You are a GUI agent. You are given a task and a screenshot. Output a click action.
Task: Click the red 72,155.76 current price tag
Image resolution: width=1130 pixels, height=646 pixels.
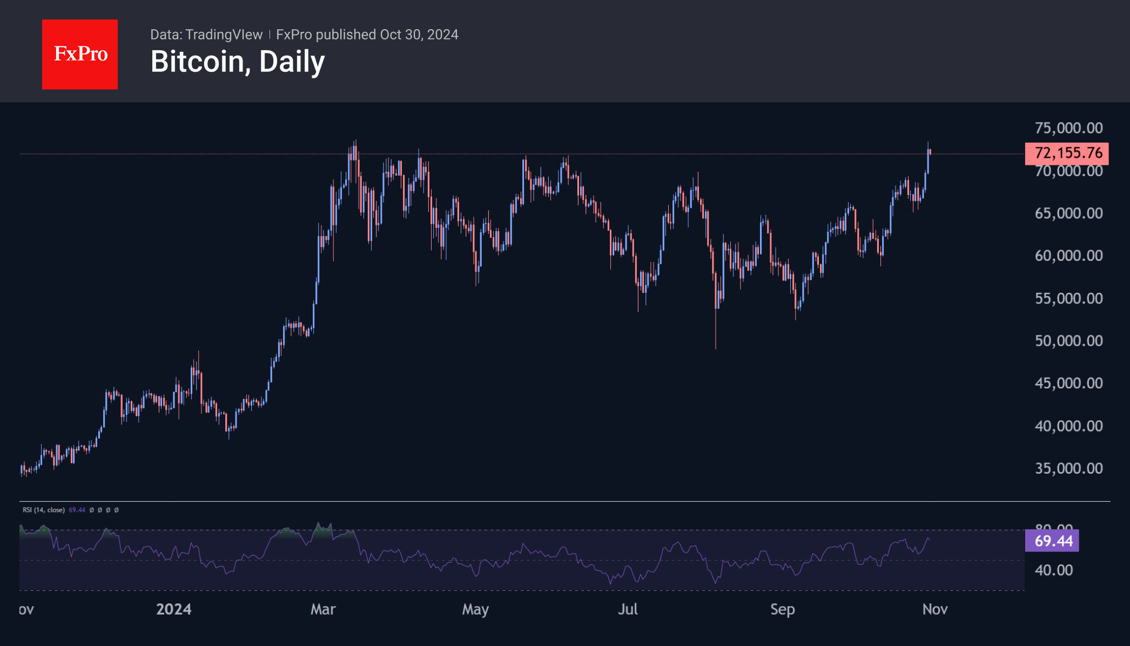(1067, 153)
